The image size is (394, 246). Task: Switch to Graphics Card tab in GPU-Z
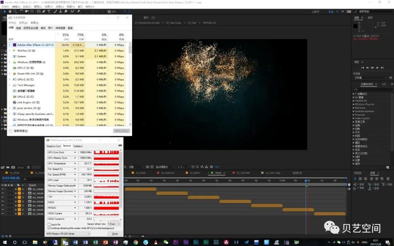pyautogui.click(x=53, y=146)
